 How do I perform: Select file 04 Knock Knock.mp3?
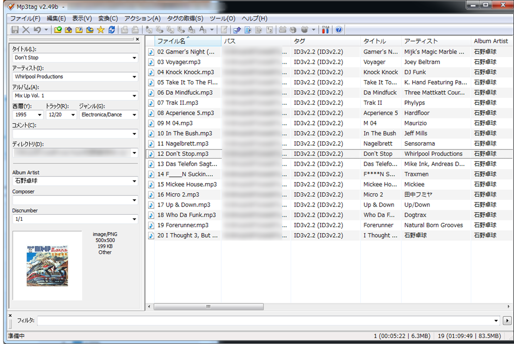click(186, 72)
